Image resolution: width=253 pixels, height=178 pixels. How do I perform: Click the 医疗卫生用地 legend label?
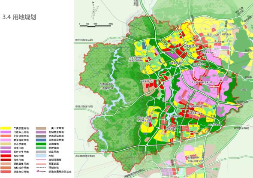click(x=21, y=152)
